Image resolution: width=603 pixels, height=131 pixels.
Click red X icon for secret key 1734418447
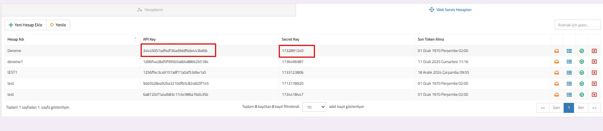coord(594,95)
